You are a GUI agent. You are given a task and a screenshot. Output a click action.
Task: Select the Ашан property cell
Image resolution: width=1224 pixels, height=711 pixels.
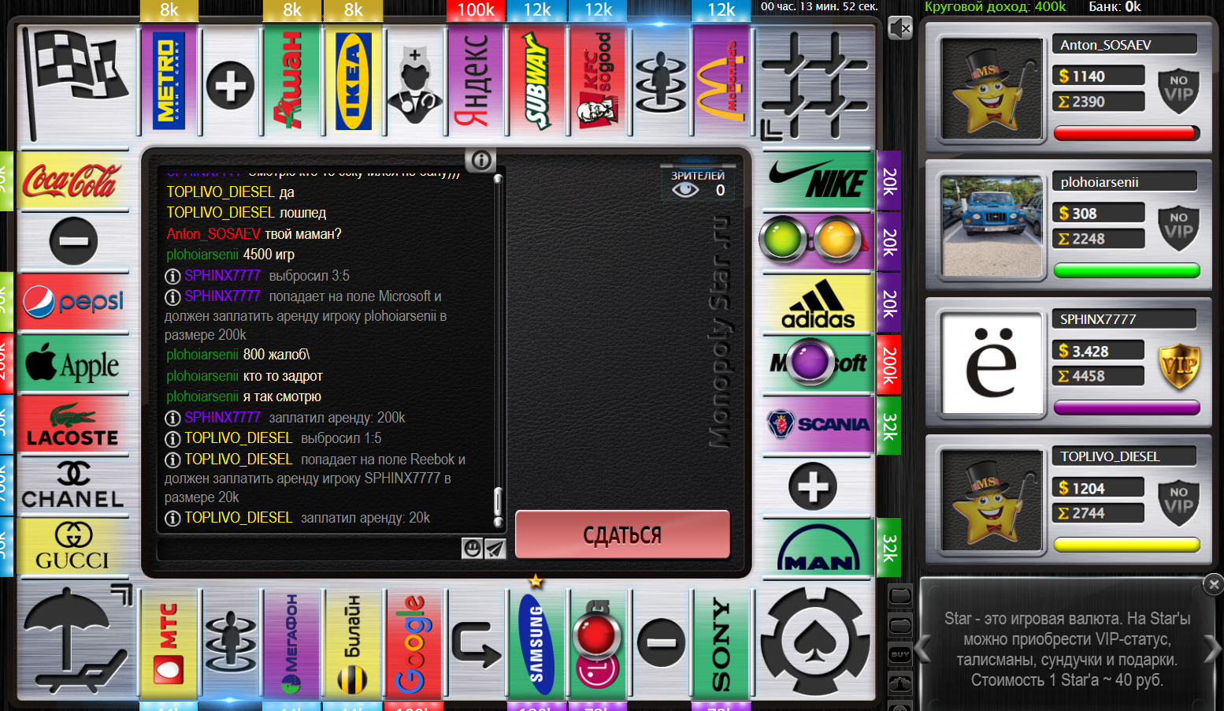coord(291,81)
